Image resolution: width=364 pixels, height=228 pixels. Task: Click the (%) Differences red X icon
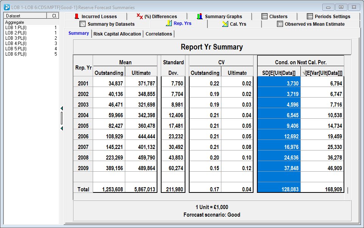[140, 16]
